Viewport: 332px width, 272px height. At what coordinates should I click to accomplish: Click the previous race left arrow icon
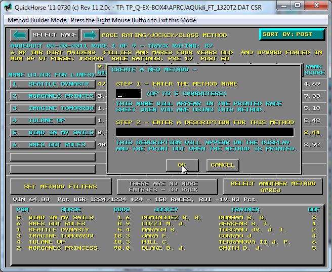click(x=19, y=35)
